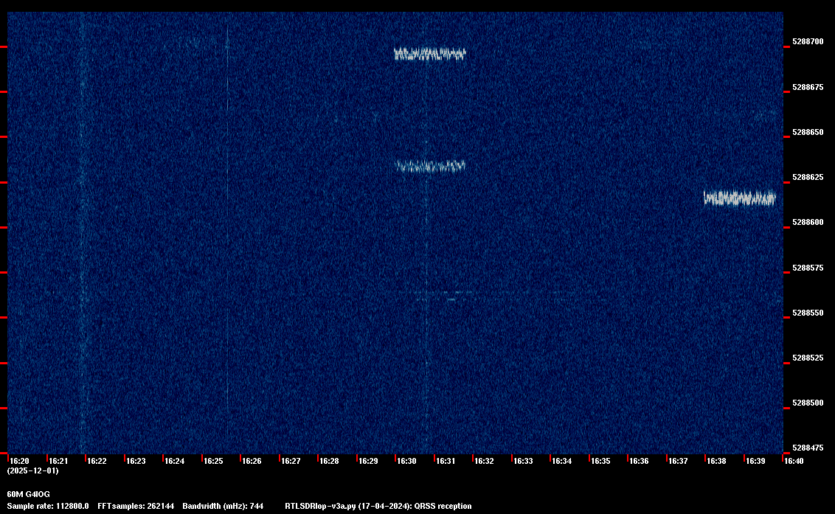Click the 16:36 time axis label
The width and height of the screenshot is (835, 514).
point(639,461)
